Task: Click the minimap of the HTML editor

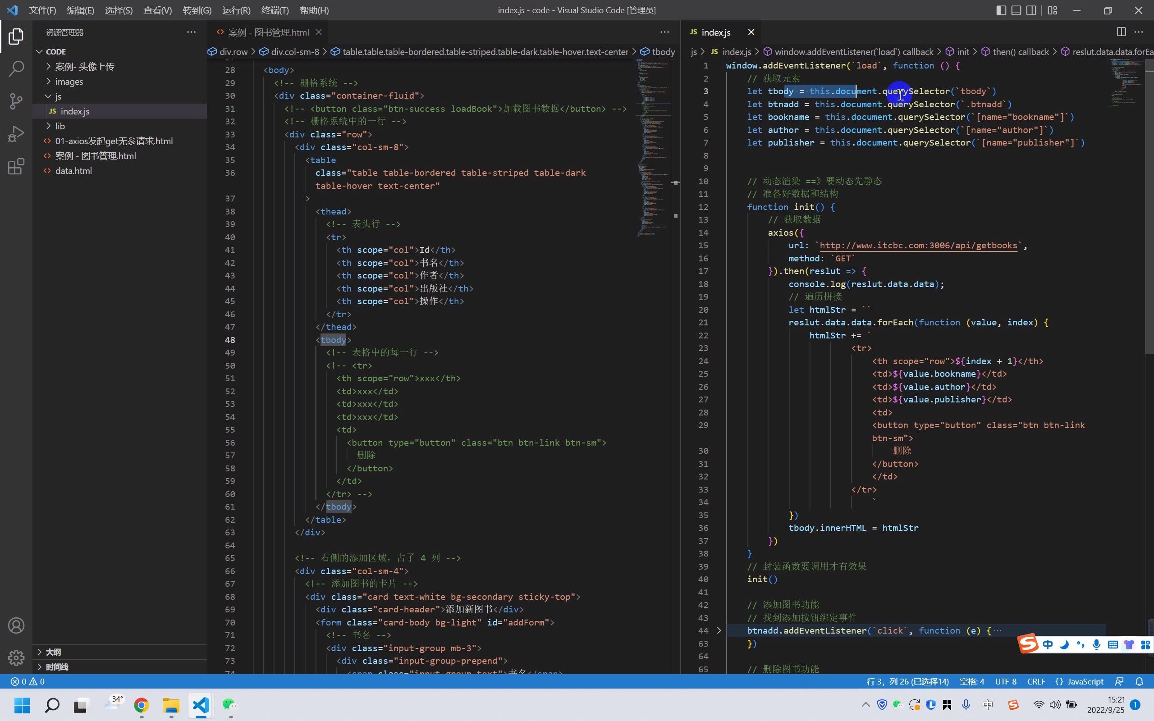Action: point(653,148)
